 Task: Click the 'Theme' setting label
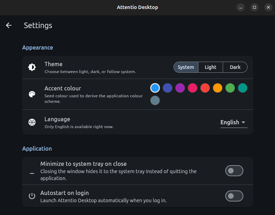tap(54, 64)
